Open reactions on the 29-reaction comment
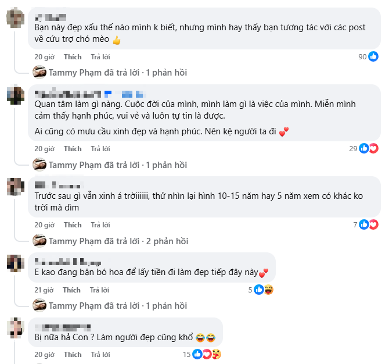The image size is (389, 364). tap(369, 148)
